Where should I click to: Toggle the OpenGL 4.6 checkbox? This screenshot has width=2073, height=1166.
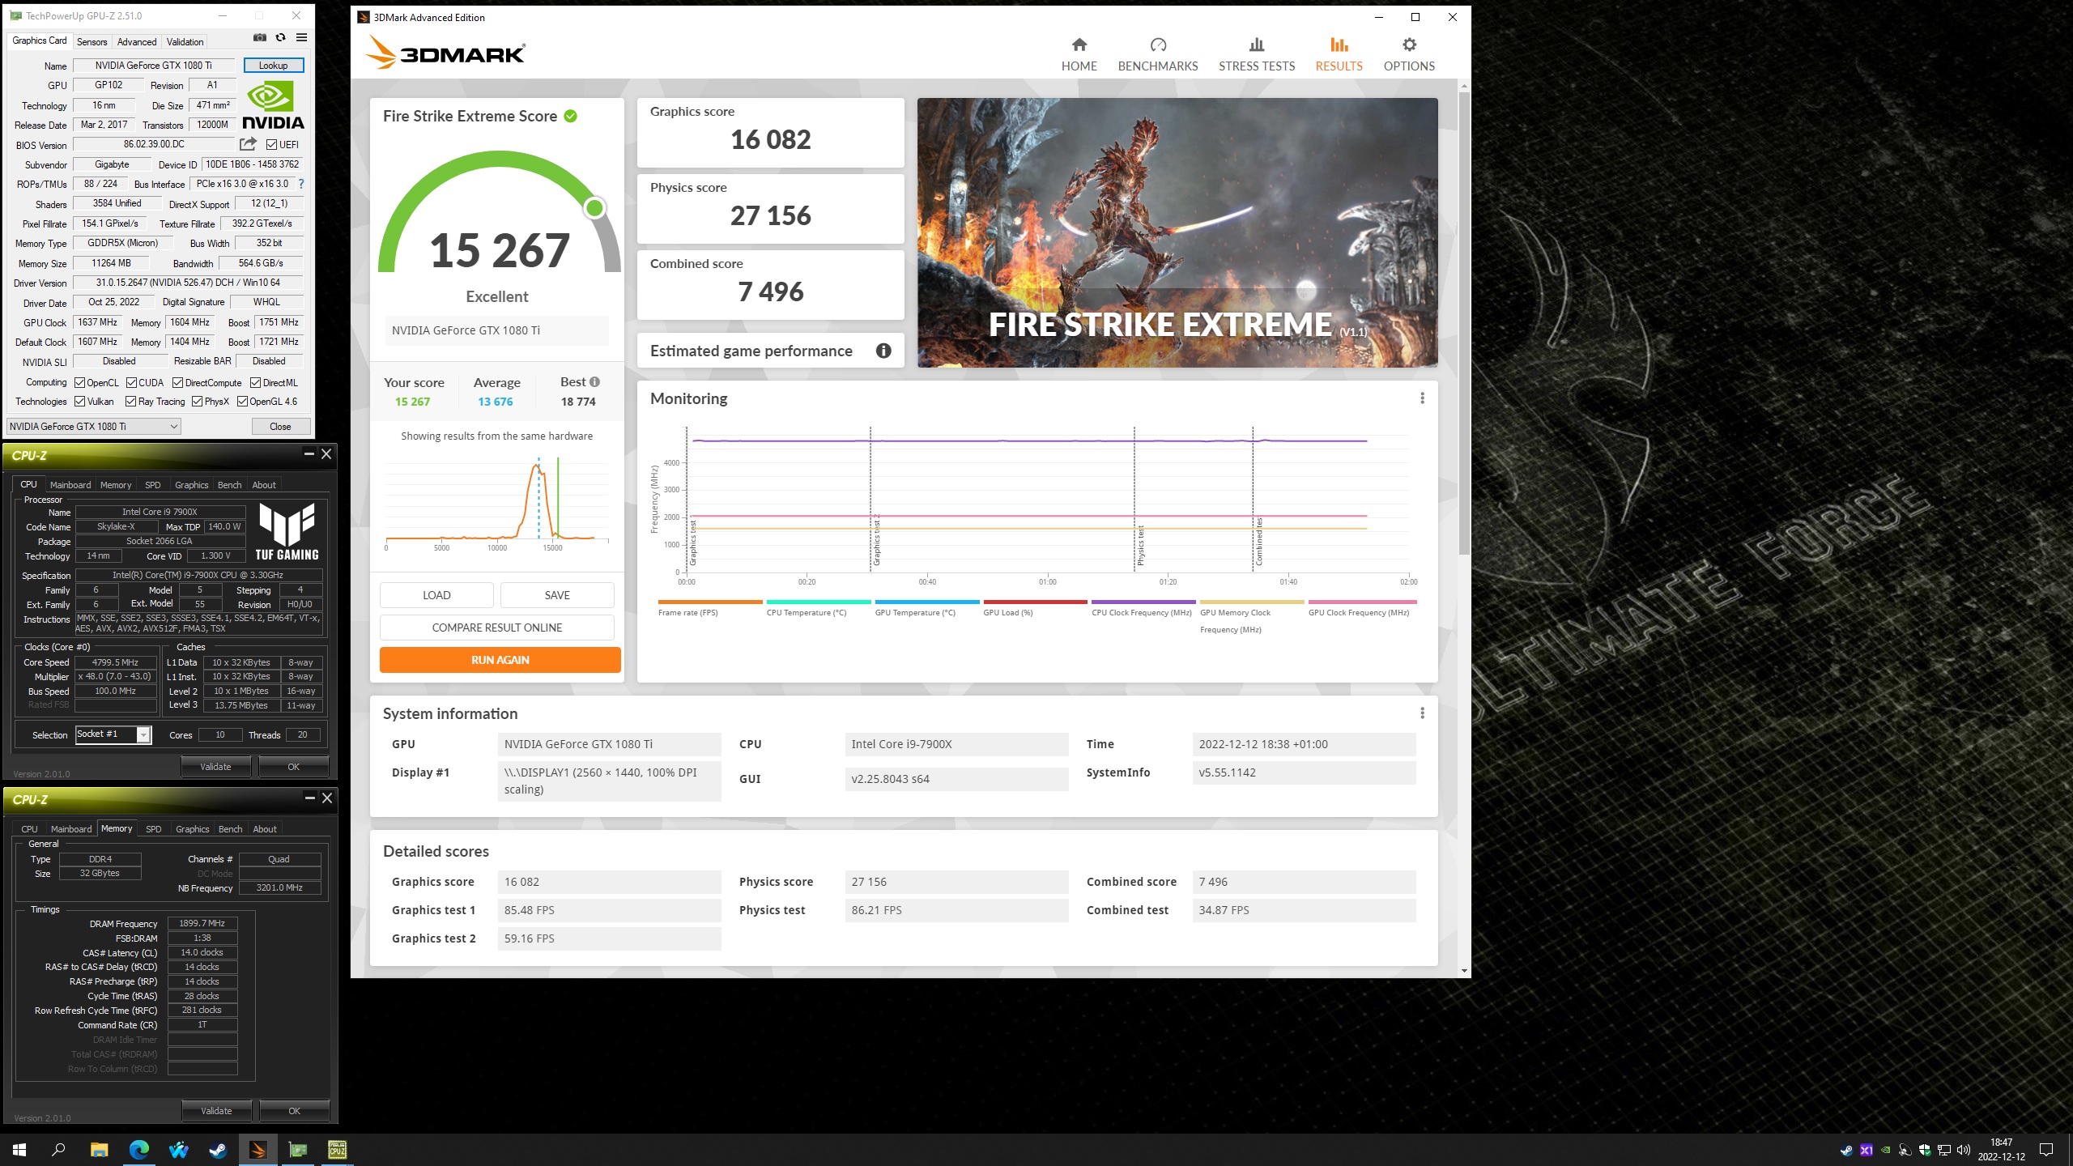coord(242,402)
